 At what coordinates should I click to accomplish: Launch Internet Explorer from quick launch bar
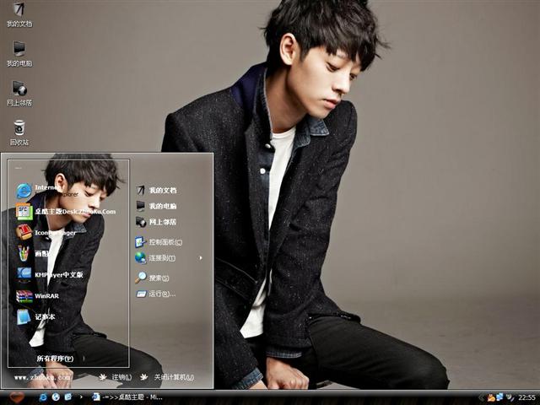click(43, 397)
